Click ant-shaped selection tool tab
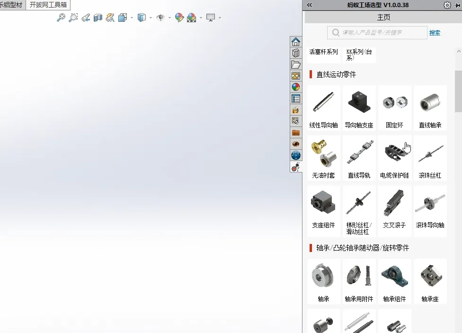462x333 pixels. tap(296, 167)
